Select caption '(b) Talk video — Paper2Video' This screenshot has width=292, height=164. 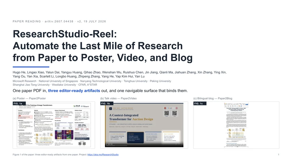118,98
